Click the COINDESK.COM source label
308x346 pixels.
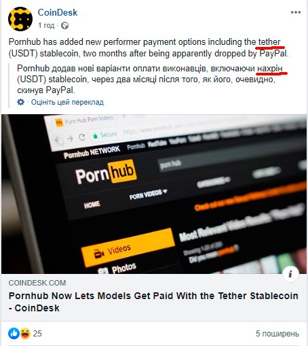[37, 283]
